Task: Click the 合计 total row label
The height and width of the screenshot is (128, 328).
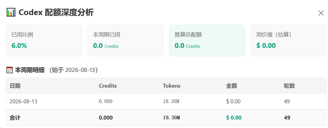Action: point(15,118)
